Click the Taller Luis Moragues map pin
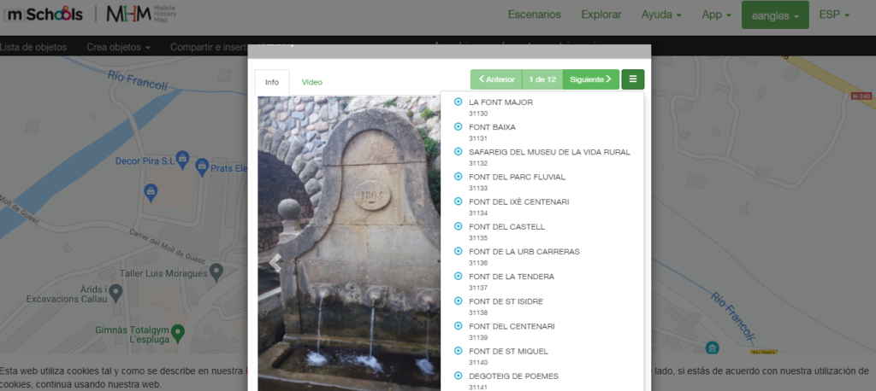 click(216, 271)
